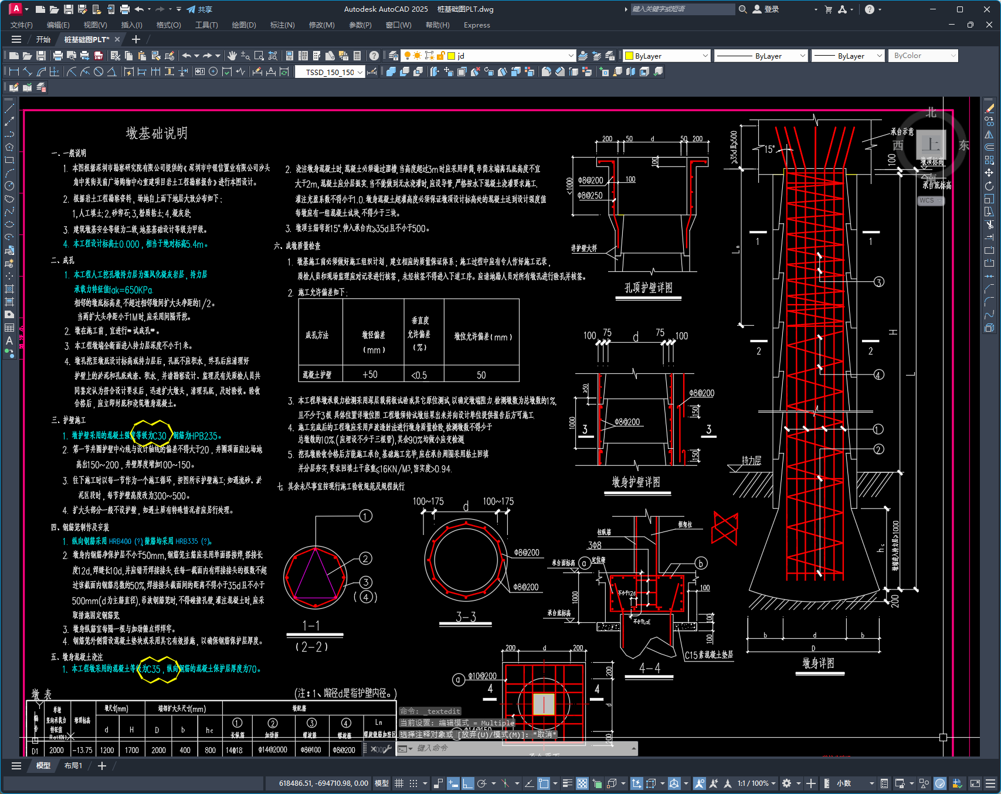
Task: Toggle Ortho mode in status bar
Action: 468,783
